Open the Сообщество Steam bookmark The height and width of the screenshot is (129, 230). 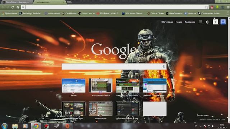point(209,14)
